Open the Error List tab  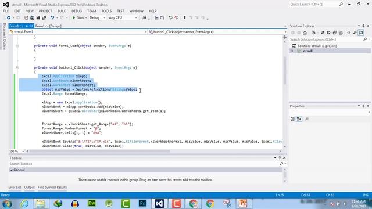pyautogui.click(x=15, y=187)
